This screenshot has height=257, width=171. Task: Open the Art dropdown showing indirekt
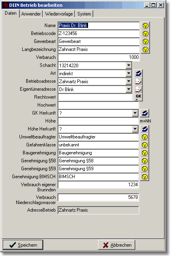pyautogui.click(x=129, y=73)
